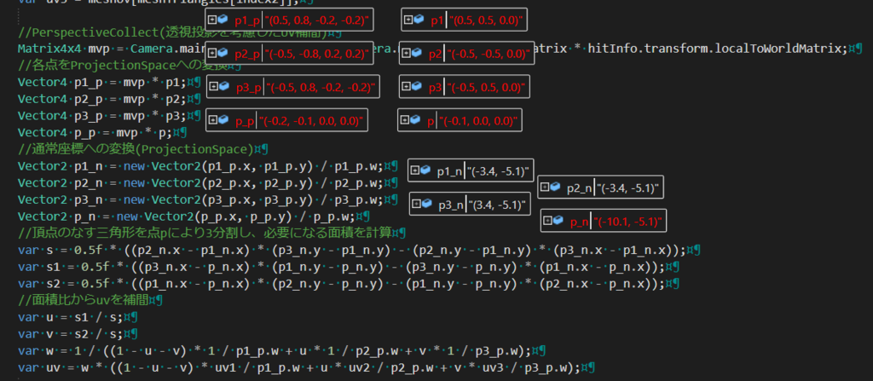Expand the p2_n debugger data tip
The height and width of the screenshot is (381, 873).
(x=544, y=188)
